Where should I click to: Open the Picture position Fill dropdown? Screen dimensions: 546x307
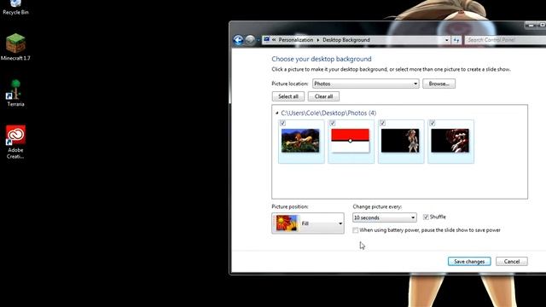click(308, 223)
